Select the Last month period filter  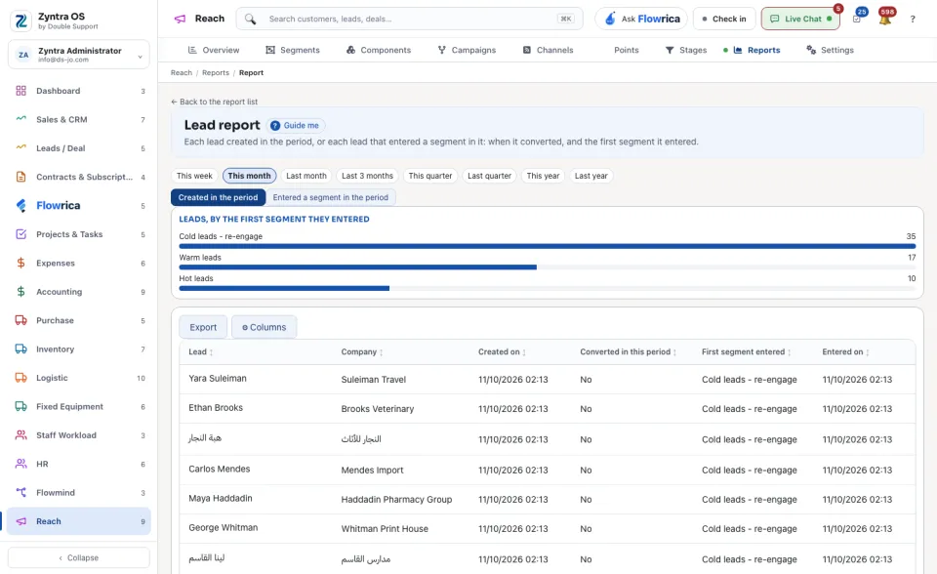click(306, 176)
